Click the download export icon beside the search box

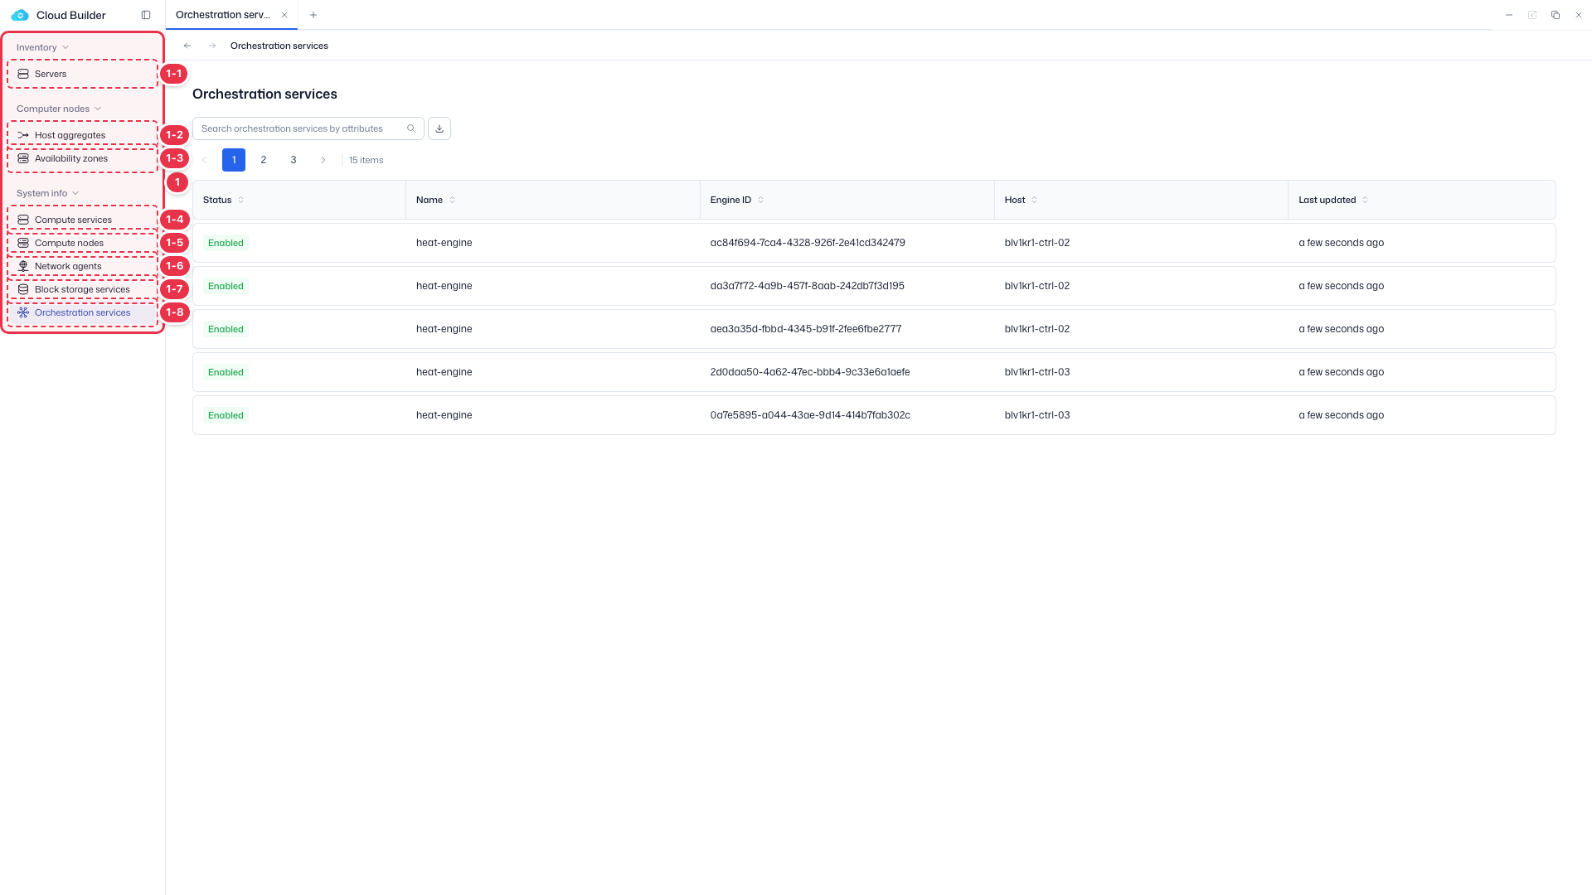(439, 128)
